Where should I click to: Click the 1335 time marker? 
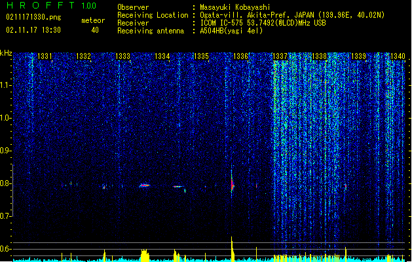pos(201,56)
